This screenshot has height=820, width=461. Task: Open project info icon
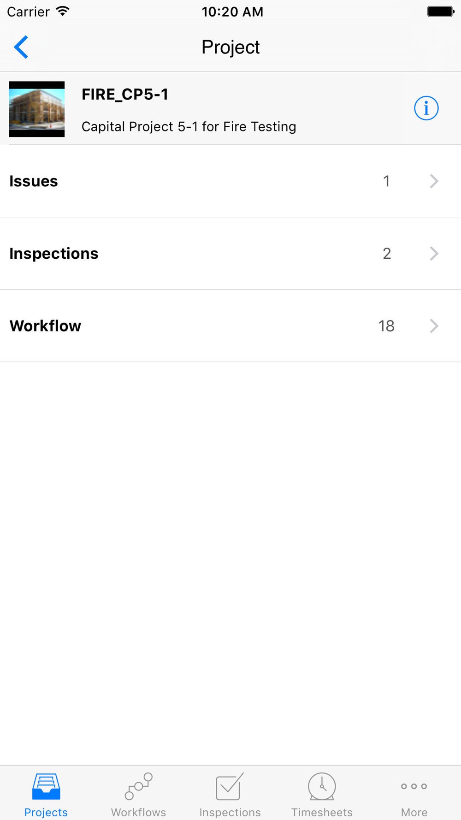(426, 108)
